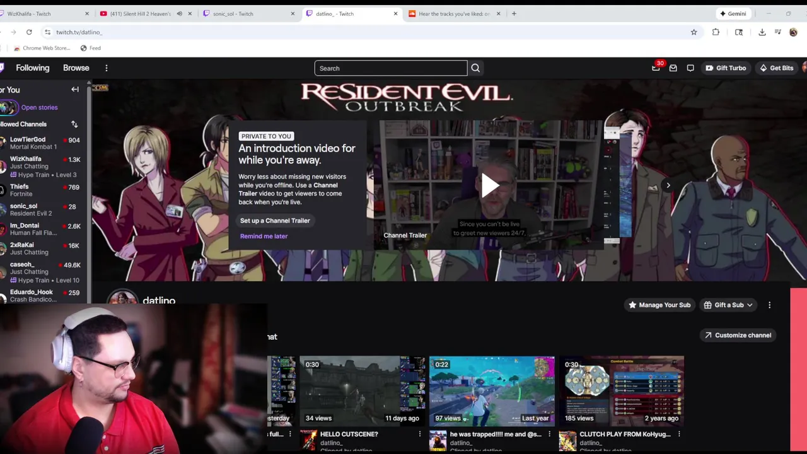This screenshot has width=807, height=454.
Task: Click Manage Your Sub button
Action: tap(659, 305)
